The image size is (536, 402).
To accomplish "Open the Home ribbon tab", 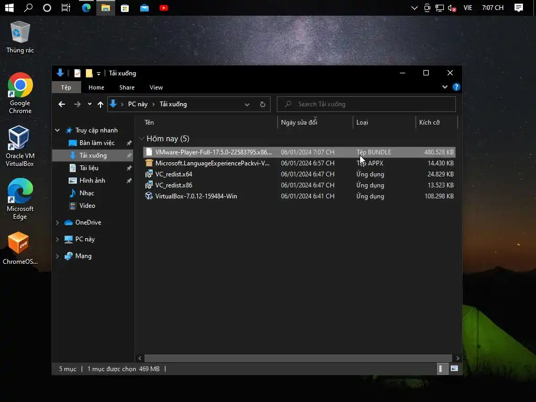I will click(x=96, y=87).
